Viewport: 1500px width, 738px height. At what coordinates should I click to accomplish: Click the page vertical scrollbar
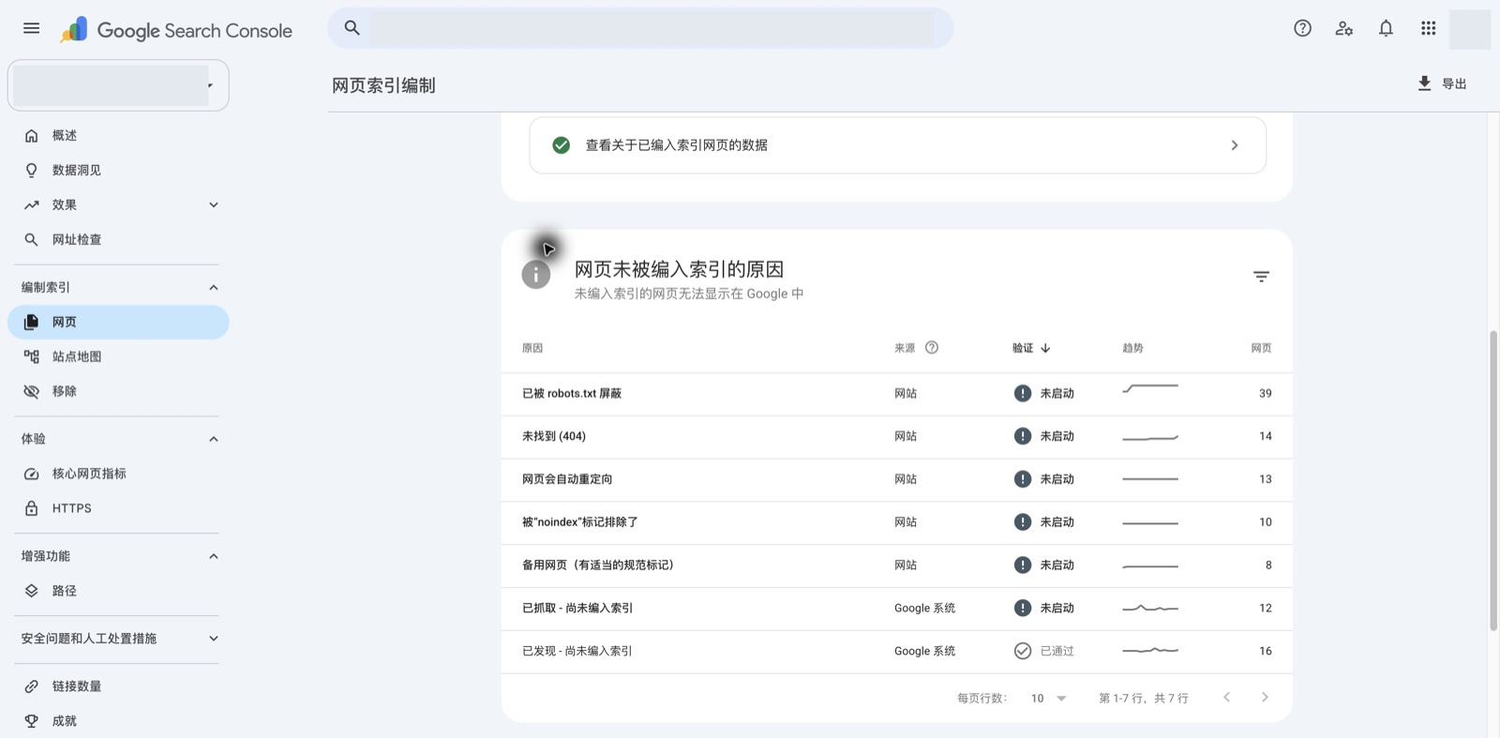pos(1493,480)
